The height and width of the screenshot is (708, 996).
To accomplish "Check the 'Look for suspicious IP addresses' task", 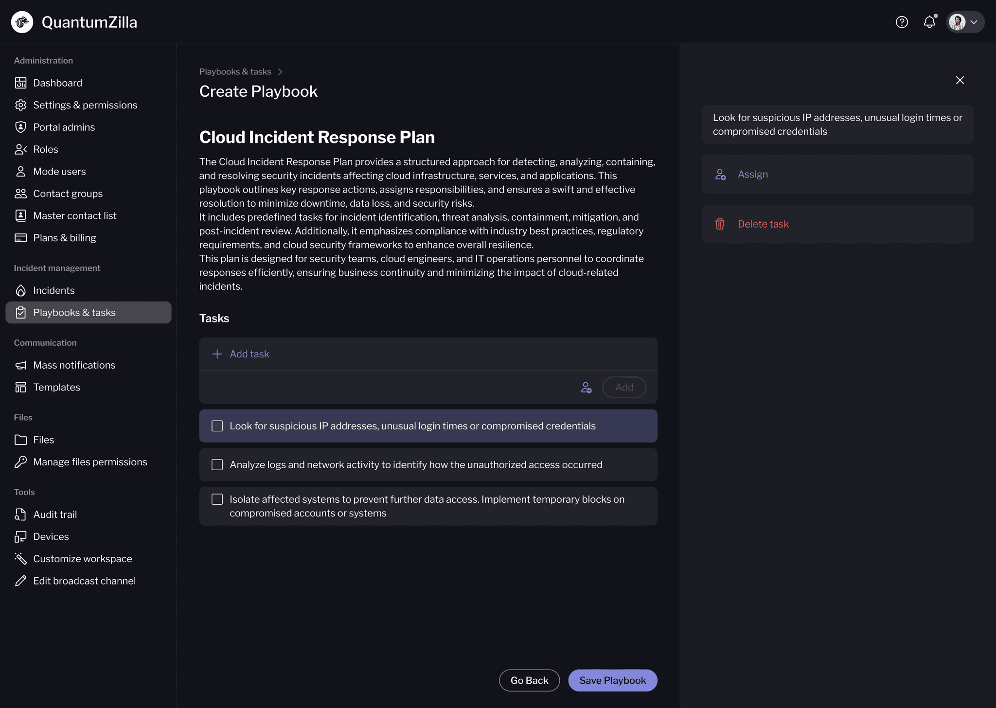I will pyautogui.click(x=217, y=426).
